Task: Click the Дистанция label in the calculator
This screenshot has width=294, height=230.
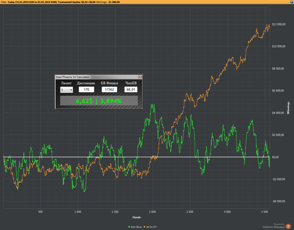Action: click(86, 83)
